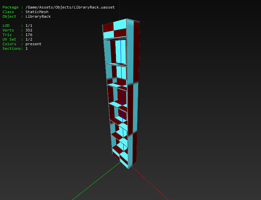Click the Colors value present
This screenshot has height=200, width=261.
click(33, 44)
